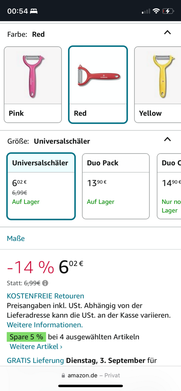Select the Universalschäler size card

point(41,186)
